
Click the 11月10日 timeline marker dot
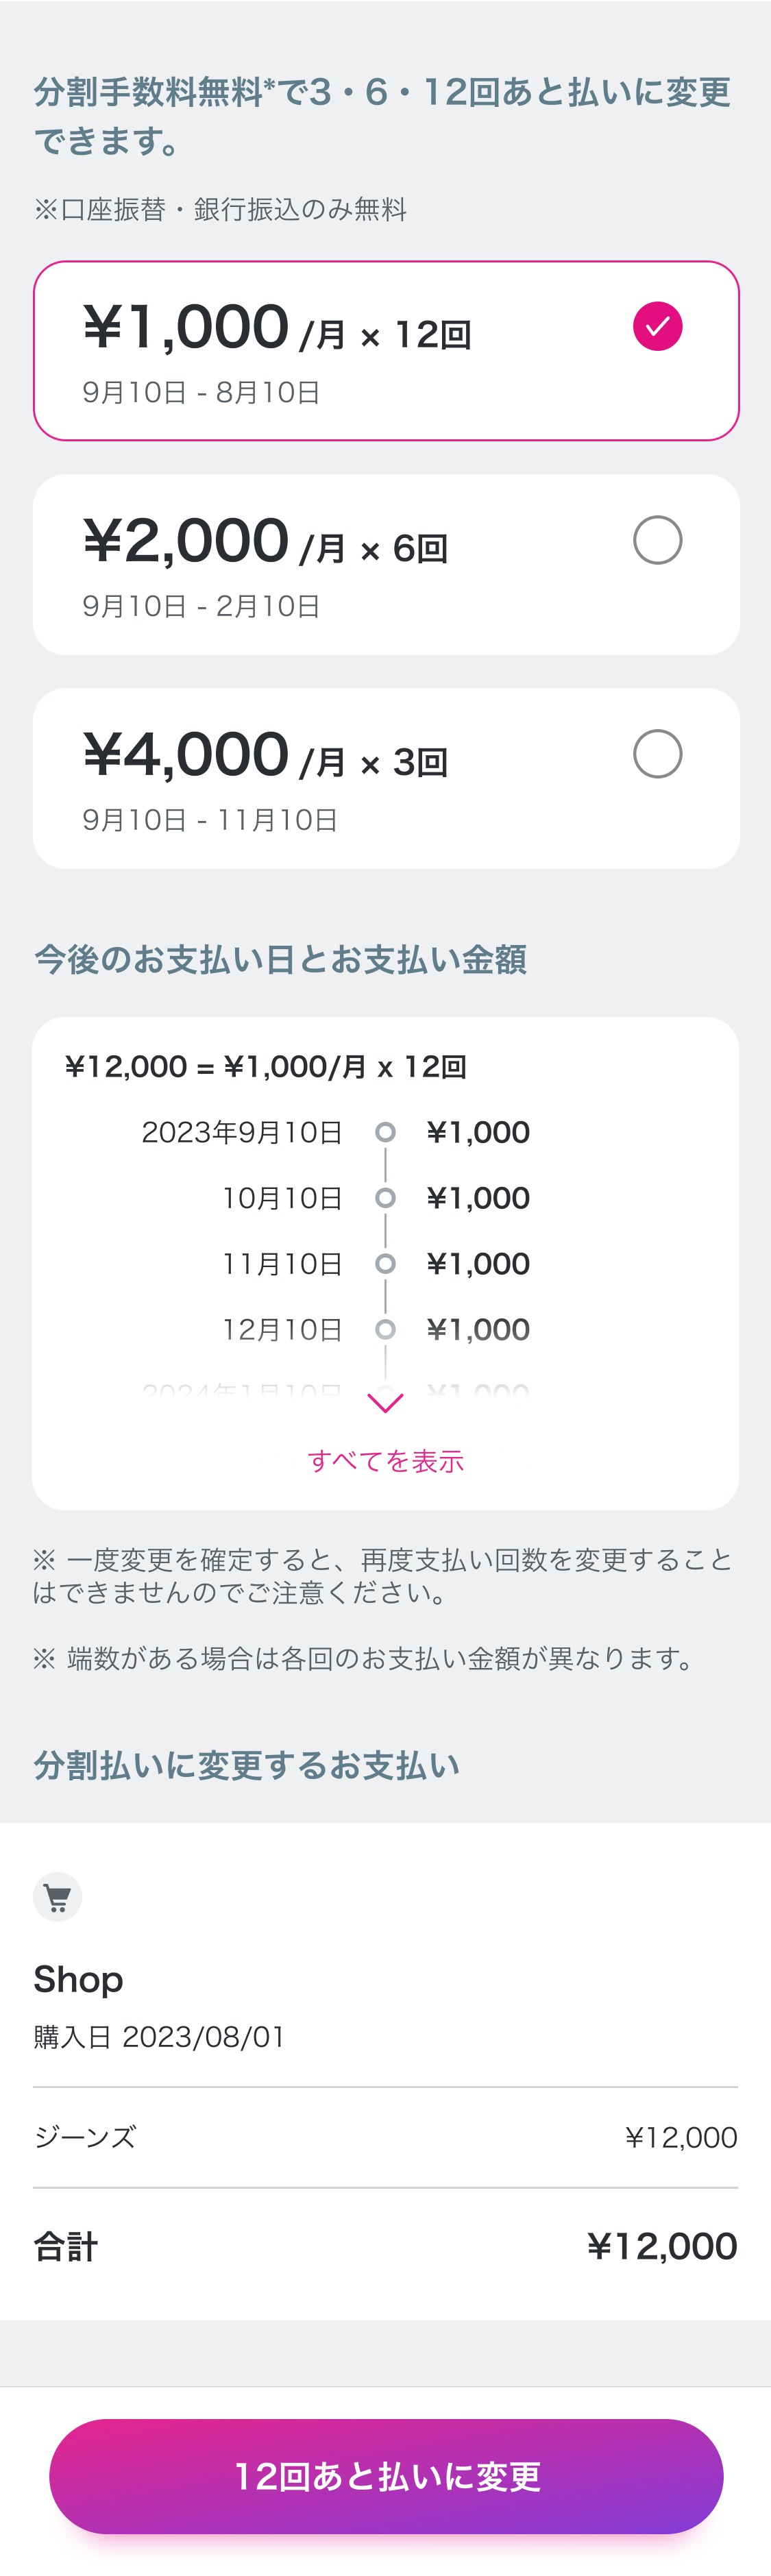point(385,1264)
